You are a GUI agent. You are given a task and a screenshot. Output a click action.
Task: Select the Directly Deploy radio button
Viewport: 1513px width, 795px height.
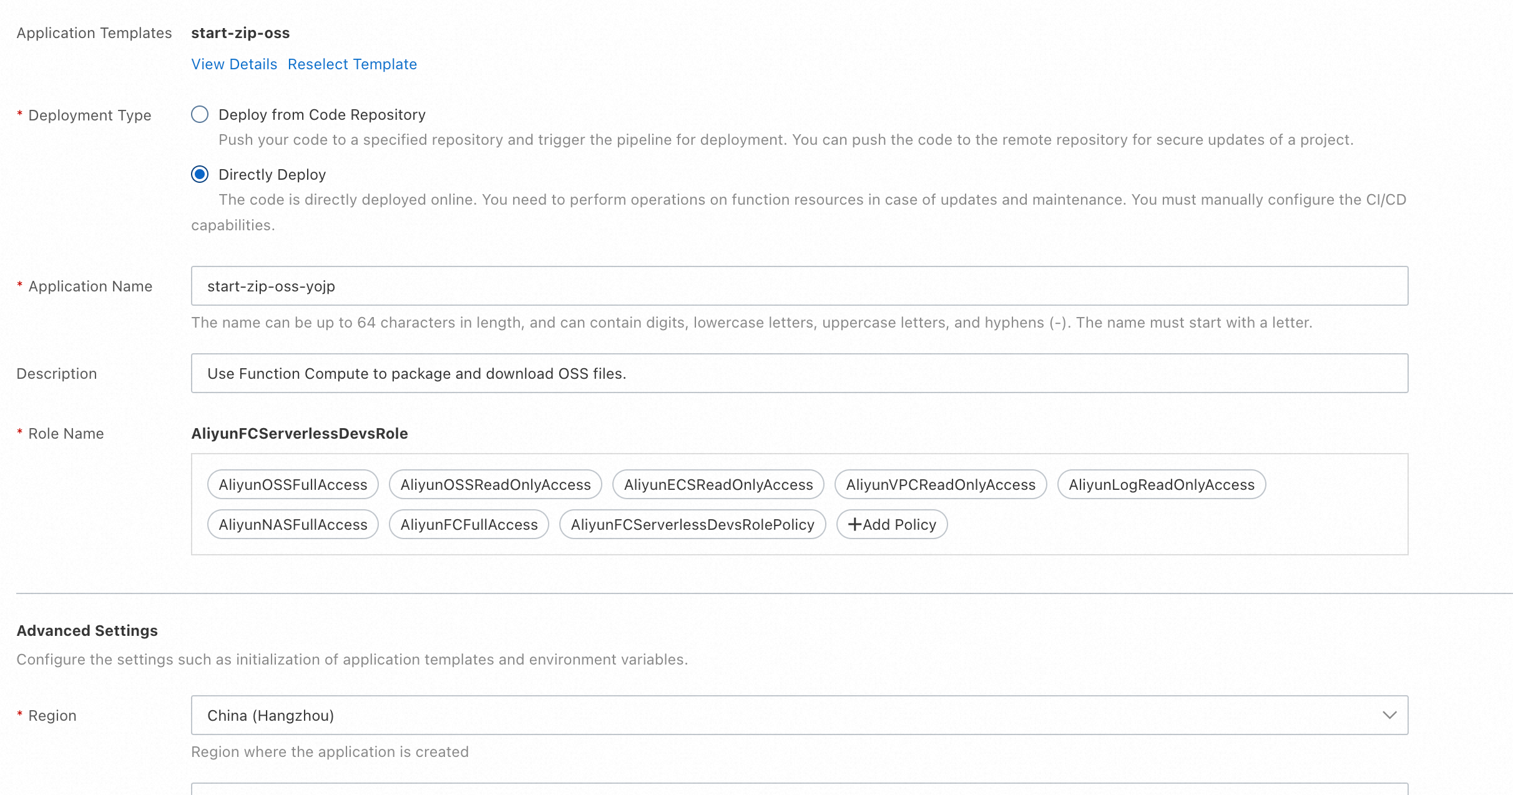click(x=200, y=174)
